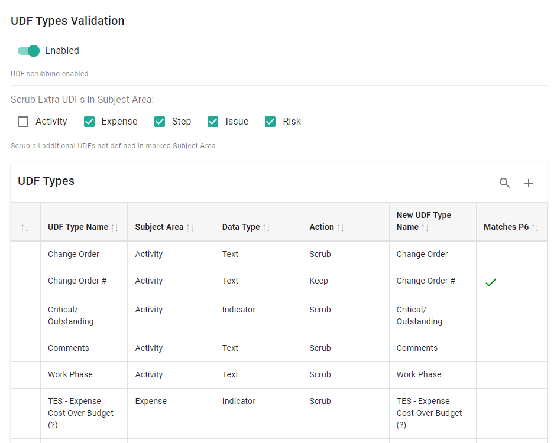Sort by Matches P6 column arrows
This screenshot has height=443, width=557.
click(x=535, y=227)
